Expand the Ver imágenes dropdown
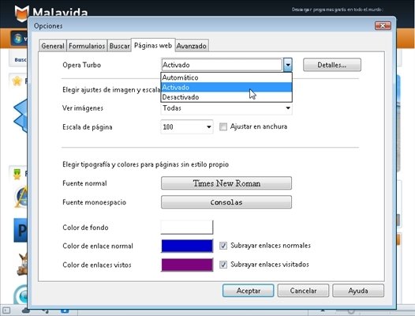Image resolution: width=415 pixels, height=316 pixels. (226, 108)
